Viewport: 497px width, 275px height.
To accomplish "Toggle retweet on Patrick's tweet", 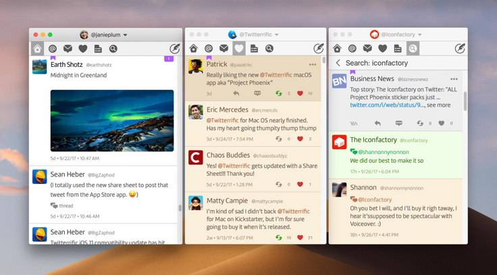I will tap(279, 93).
